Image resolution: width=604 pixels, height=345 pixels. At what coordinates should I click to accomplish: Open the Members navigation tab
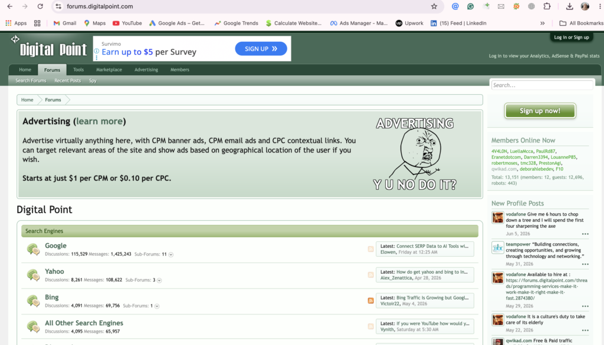(179, 69)
